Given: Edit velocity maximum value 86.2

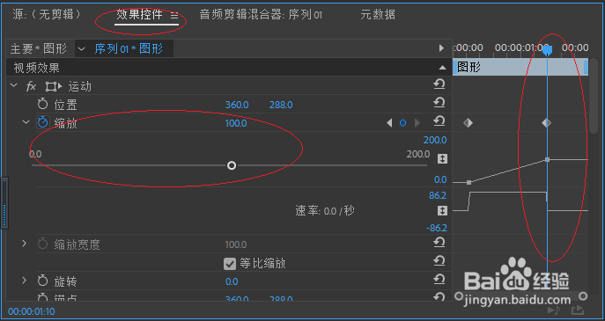Looking at the screenshot, I should pyautogui.click(x=438, y=195).
